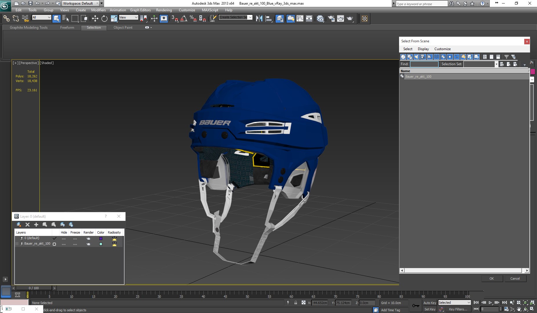Click the Play Animation button

490,303
